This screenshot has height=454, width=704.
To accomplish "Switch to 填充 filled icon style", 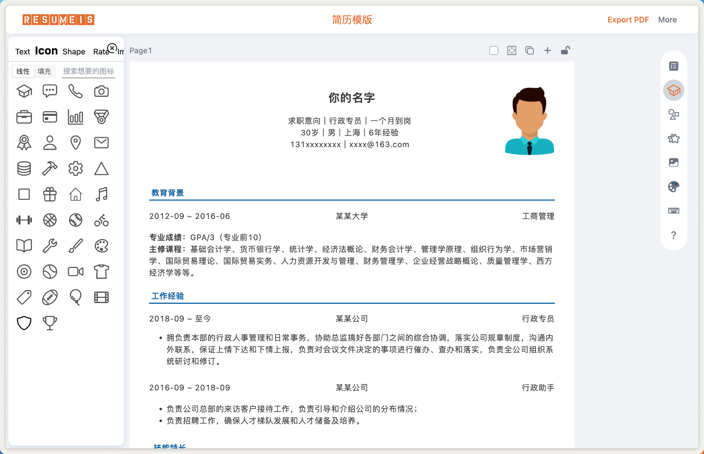I will (x=44, y=71).
